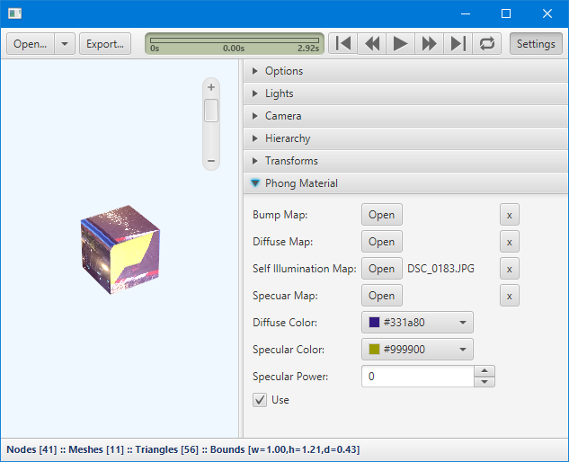569x462 pixels.
Task: Click the Bounds status bar entry
Action: coord(285,449)
